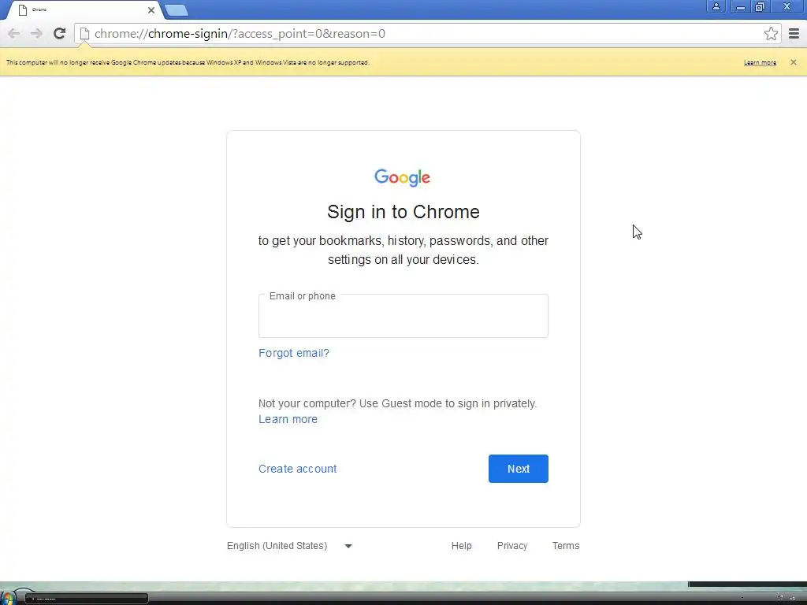The image size is (807, 605).
Task: Open the Privacy footer link
Action: (x=512, y=546)
